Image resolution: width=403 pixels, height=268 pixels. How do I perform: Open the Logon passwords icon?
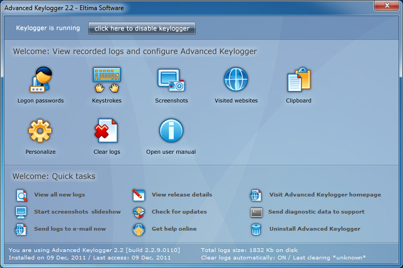tap(41, 80)
